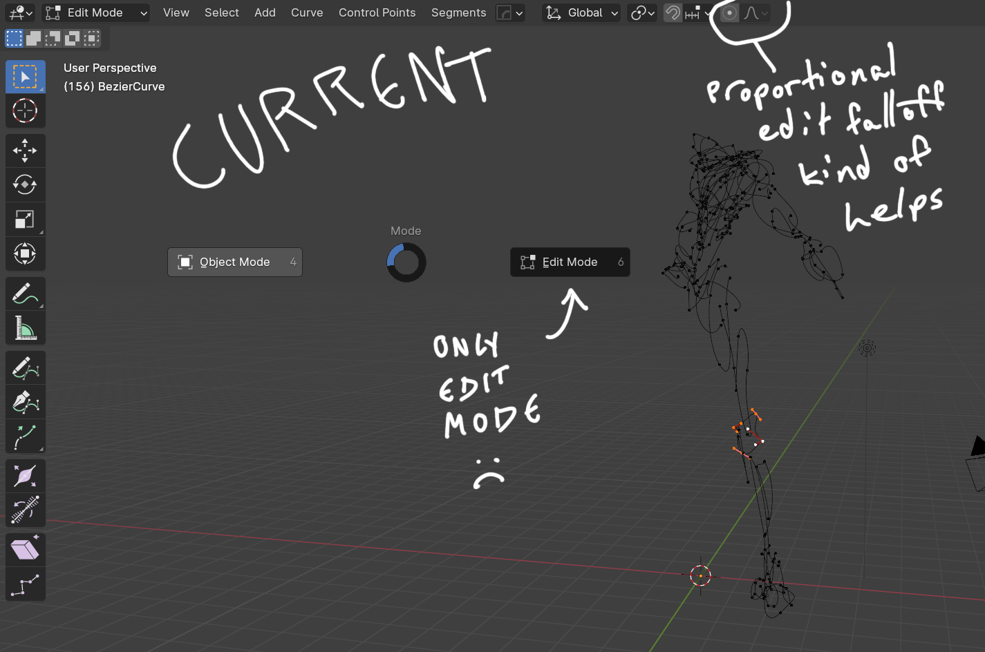
Task: Set selection mode to New
Action: pos(15,39)
